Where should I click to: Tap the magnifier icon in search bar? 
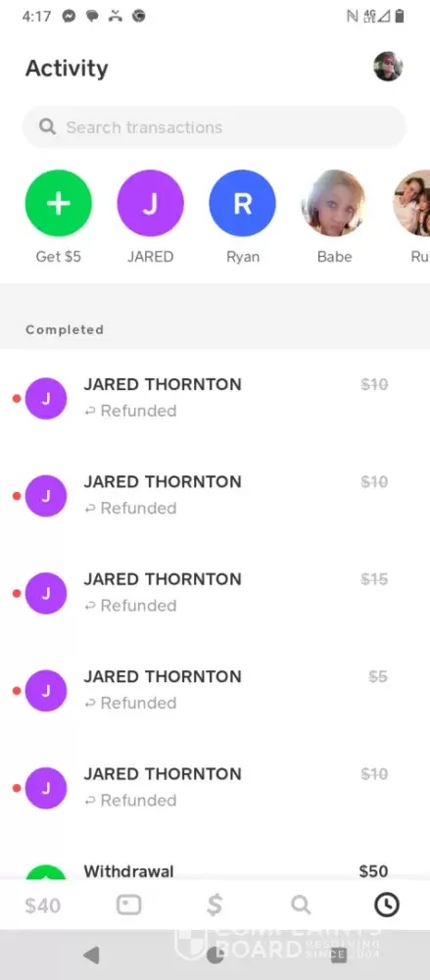tap(47, 126)
